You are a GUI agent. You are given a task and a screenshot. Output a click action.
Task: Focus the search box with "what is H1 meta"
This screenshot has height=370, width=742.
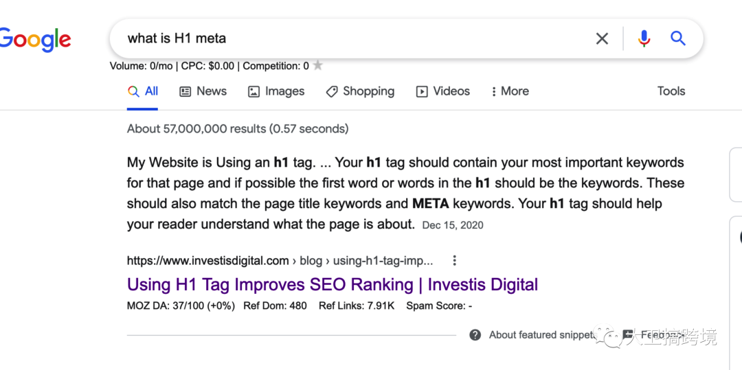[x=344, y=38]
